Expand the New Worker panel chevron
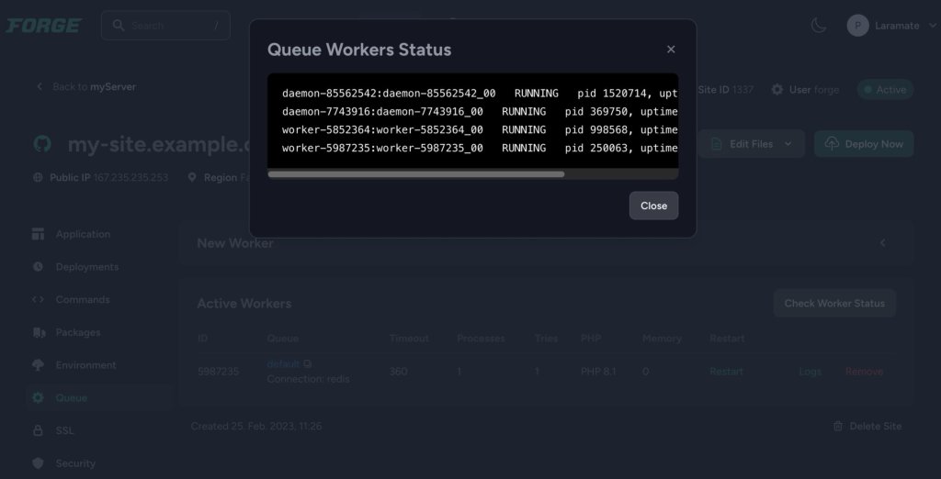 (x=883, y=243)
